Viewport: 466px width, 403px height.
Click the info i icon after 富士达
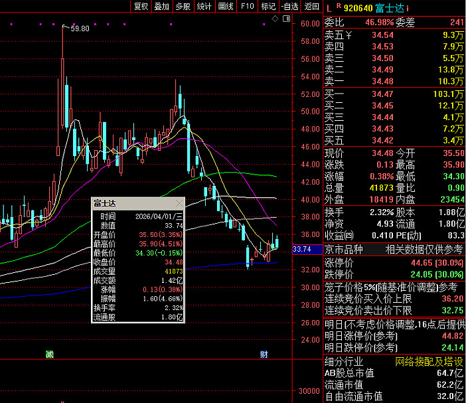[408, 9]
